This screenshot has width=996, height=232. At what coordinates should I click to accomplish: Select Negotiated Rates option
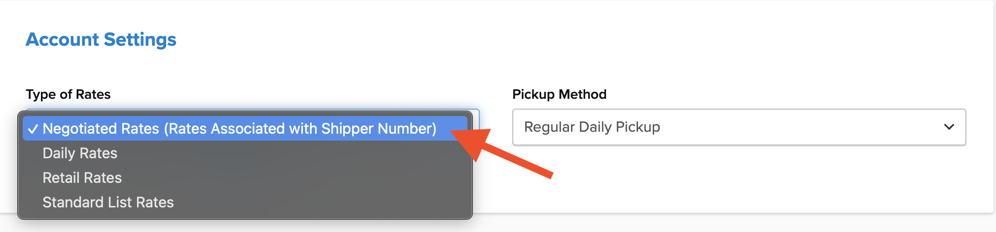pyautogui.click(x=239, y=129)
